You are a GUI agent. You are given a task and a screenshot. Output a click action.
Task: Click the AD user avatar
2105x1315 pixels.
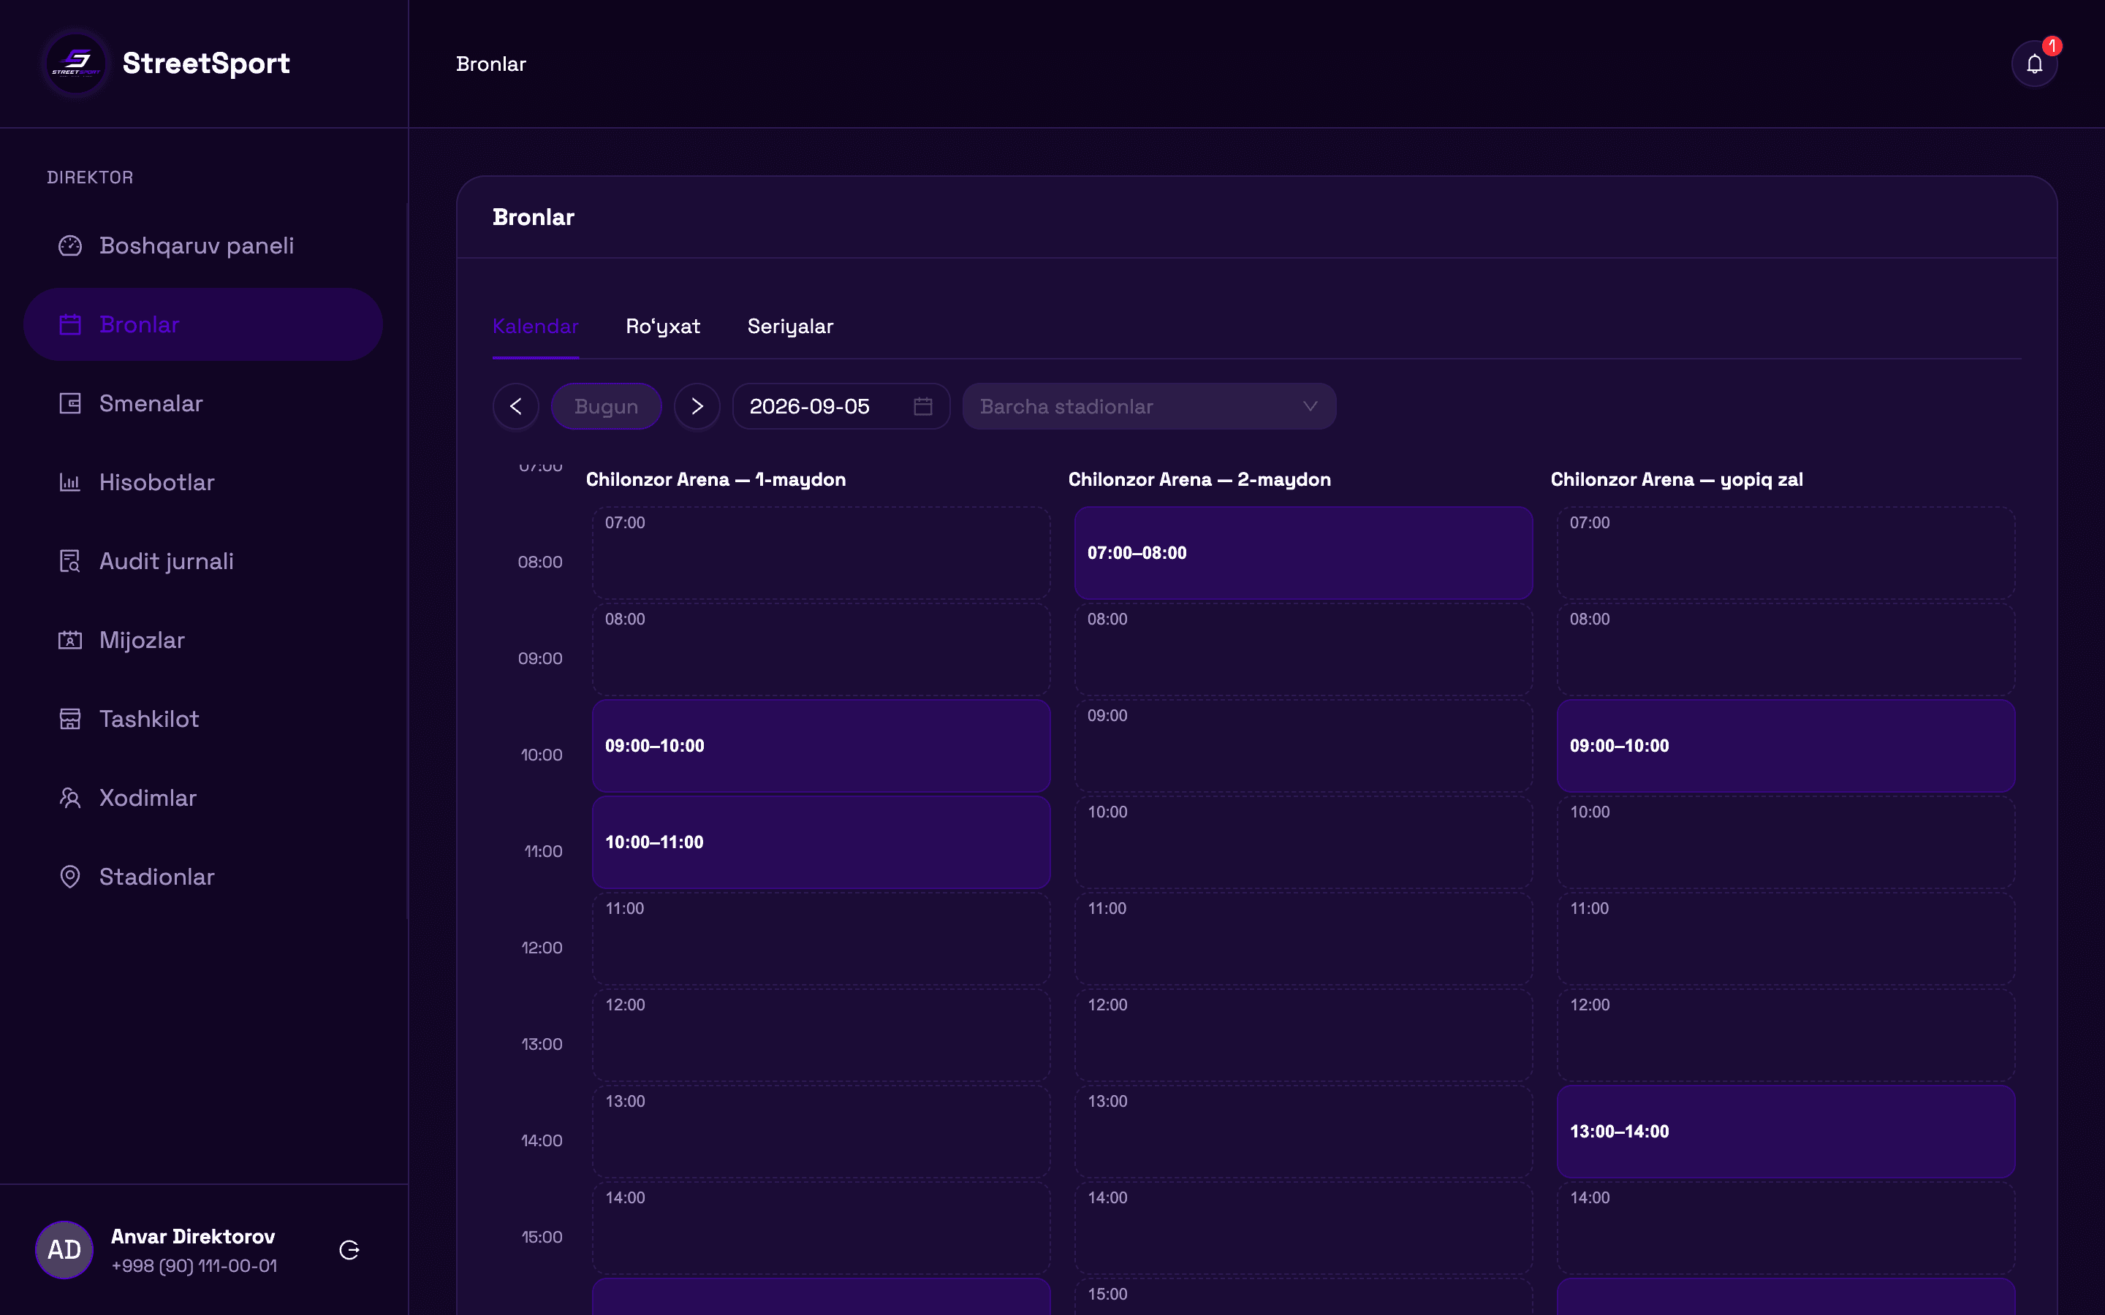[x=64, y=1250]
